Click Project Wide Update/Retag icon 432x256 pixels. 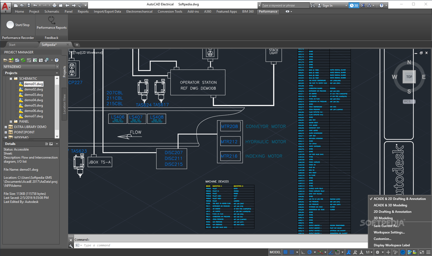tap(35, 60)
